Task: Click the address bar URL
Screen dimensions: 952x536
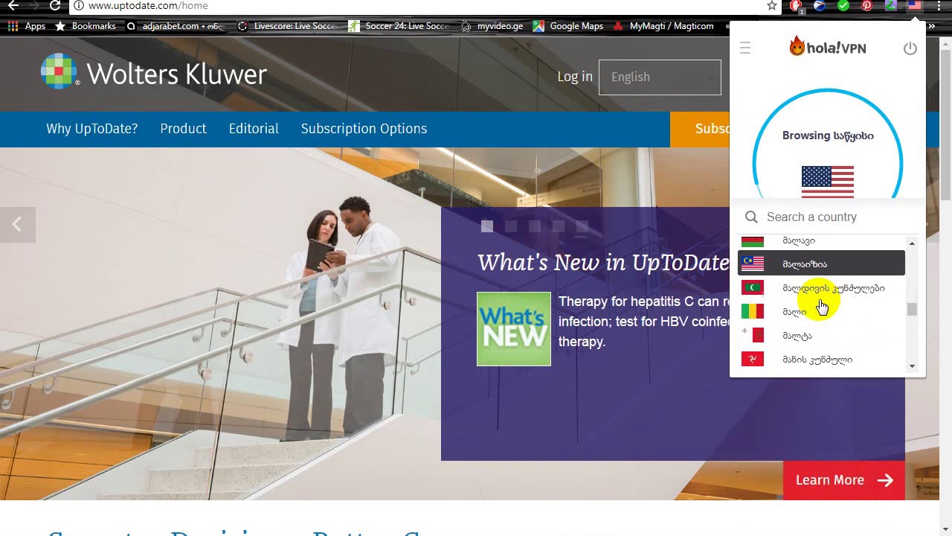Action: click(x=148, y=5)
